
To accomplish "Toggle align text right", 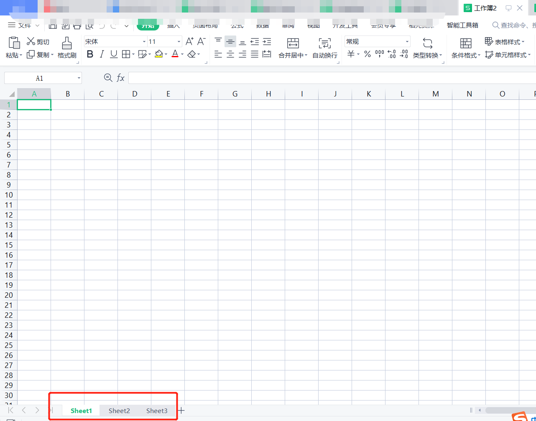I will coord(242,54).
